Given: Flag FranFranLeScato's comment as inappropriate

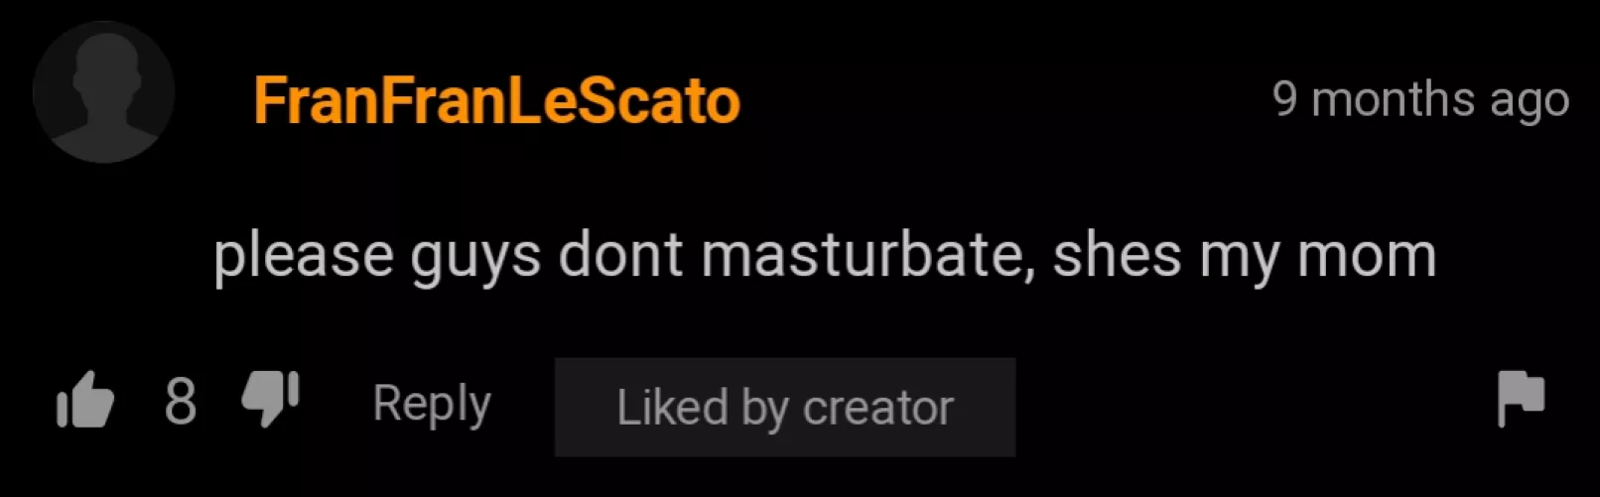Looking at the screenshot, I should pos(1520,398).
